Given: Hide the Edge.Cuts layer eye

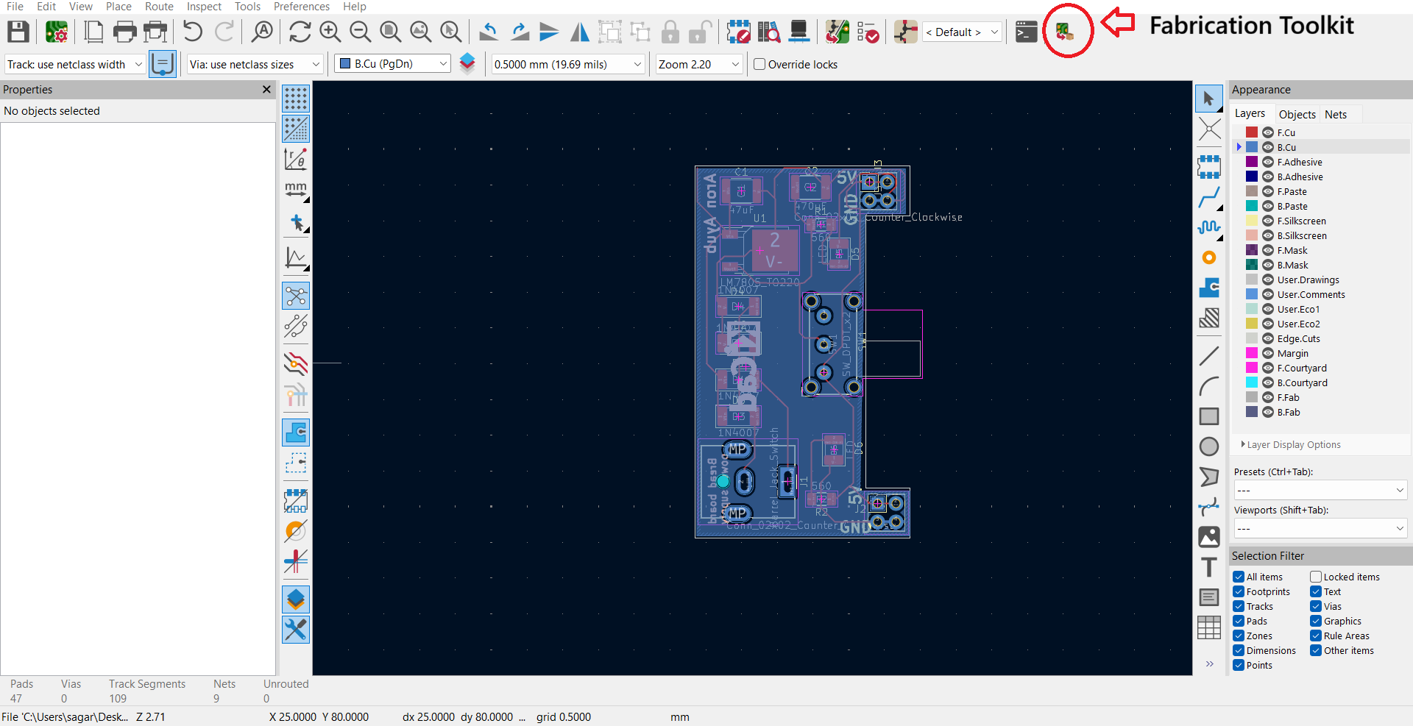Looking at the screenshot, I should click(x=1268, y=338).
